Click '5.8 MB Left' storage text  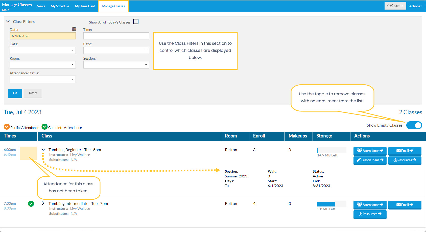click(326, 209)
